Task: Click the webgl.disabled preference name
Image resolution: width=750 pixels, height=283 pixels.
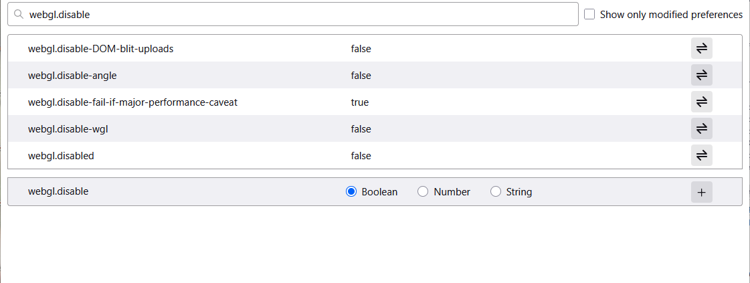Action: 61,156
